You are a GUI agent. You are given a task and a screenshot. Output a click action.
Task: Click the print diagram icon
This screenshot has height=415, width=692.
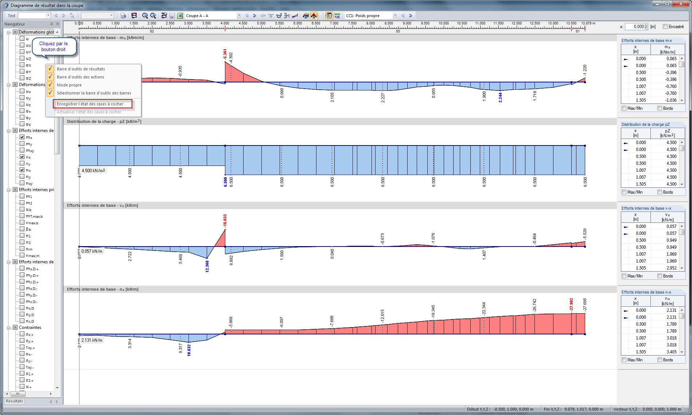point(123,16)
